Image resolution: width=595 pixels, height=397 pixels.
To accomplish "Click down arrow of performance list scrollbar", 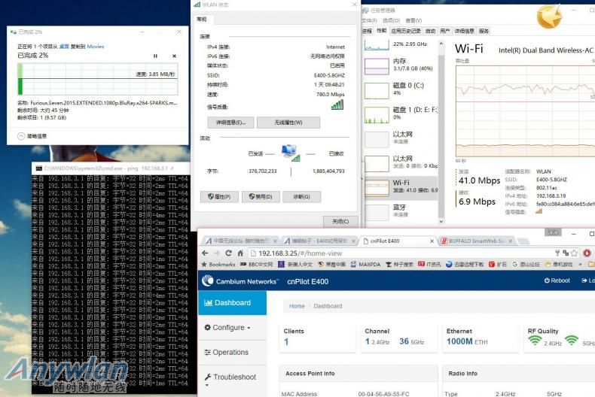I will point(441,221).
